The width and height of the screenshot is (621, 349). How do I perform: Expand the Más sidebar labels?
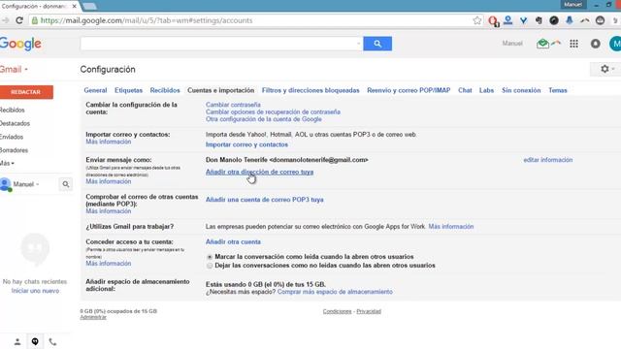tap(7, 163)
